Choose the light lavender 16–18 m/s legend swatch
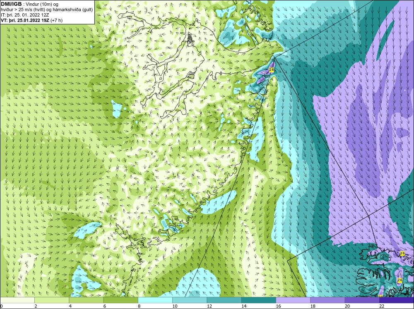Viewport: 414px width, 309px height. click(x=293, y=300)
